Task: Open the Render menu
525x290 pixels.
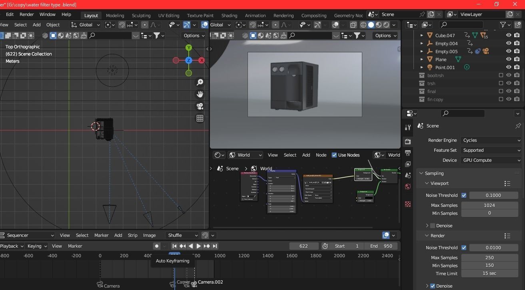Action: click(x=26, y=14)
